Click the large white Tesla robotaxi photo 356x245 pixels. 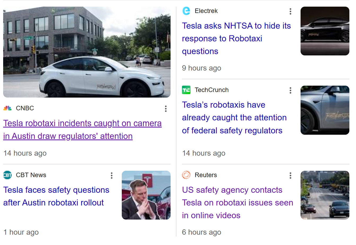coord(87,52)
